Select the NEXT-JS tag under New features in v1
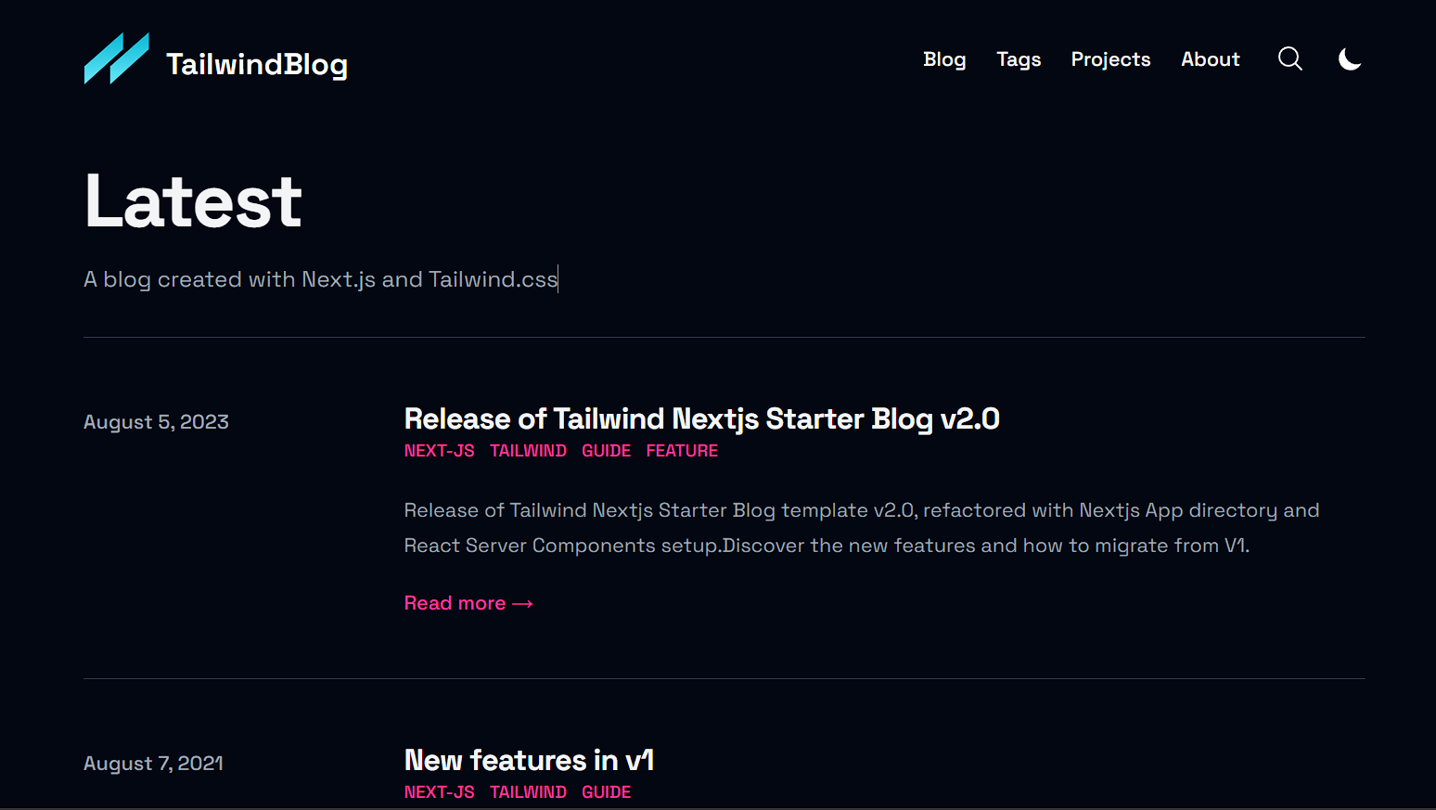The width and height of the screenshot is (1436, 810). (x=439, y=791)
